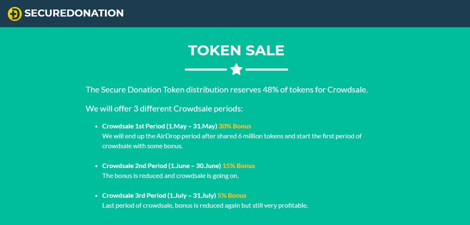The height and width of the screenshot is (225, 470).
Task: Click 'Last period of crowdsale' description text
Action: [x=205, y=206]
